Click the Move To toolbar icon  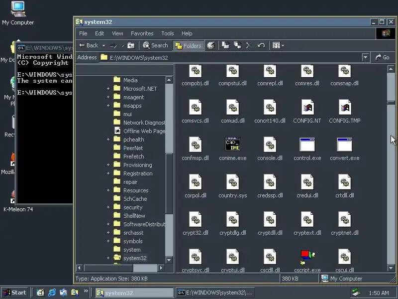(x=225, y=45)
